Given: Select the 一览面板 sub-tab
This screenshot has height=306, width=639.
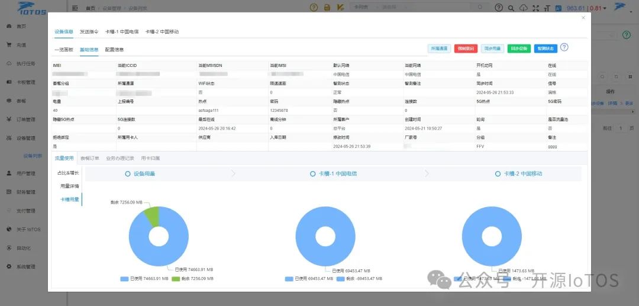Looking at the screenshot, I should click(x=64, y=50).
